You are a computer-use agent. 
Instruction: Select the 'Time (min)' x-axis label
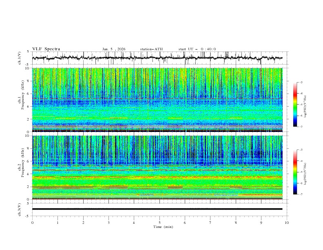point(163,227)
